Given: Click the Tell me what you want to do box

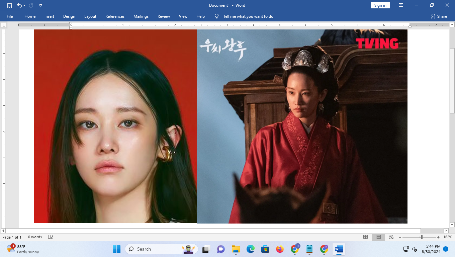Looking at the screenshot, I should [x=248, y=16].
